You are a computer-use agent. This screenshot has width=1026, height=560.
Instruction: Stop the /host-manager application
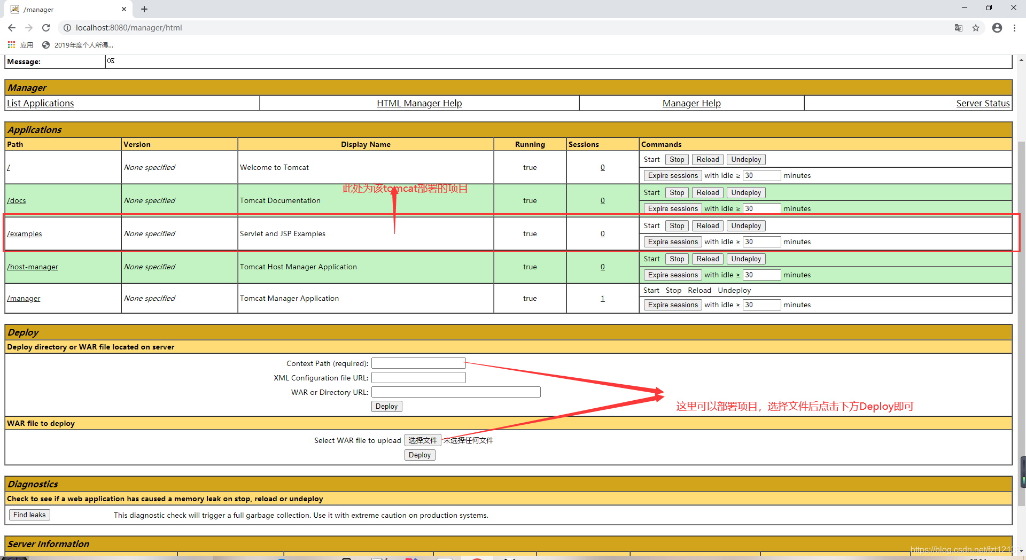coord(677,259)
